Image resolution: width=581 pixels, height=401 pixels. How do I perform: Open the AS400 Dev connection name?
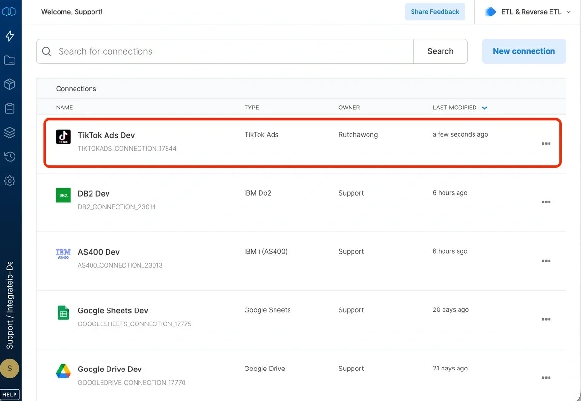pos(99,252)
